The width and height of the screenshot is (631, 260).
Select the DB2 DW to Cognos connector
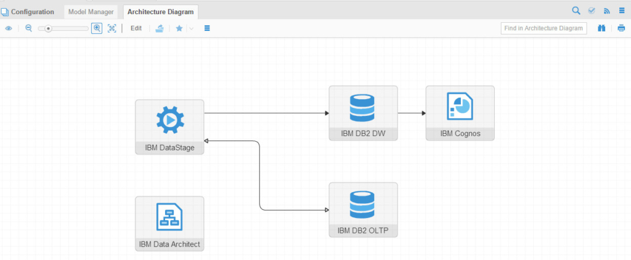pyautogui.click(x=412, y=113)
